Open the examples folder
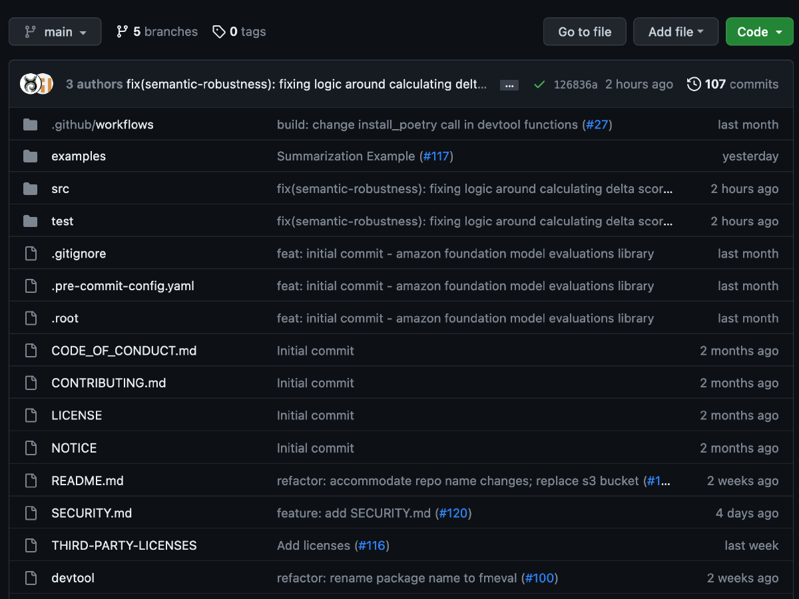The image size is (799, 599). 79,156
